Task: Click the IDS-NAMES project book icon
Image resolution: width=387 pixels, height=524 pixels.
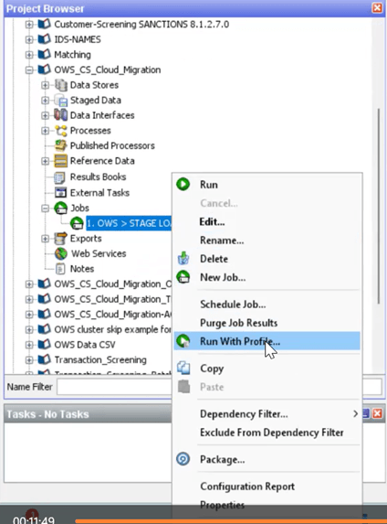Action: [x=44, y=39]
